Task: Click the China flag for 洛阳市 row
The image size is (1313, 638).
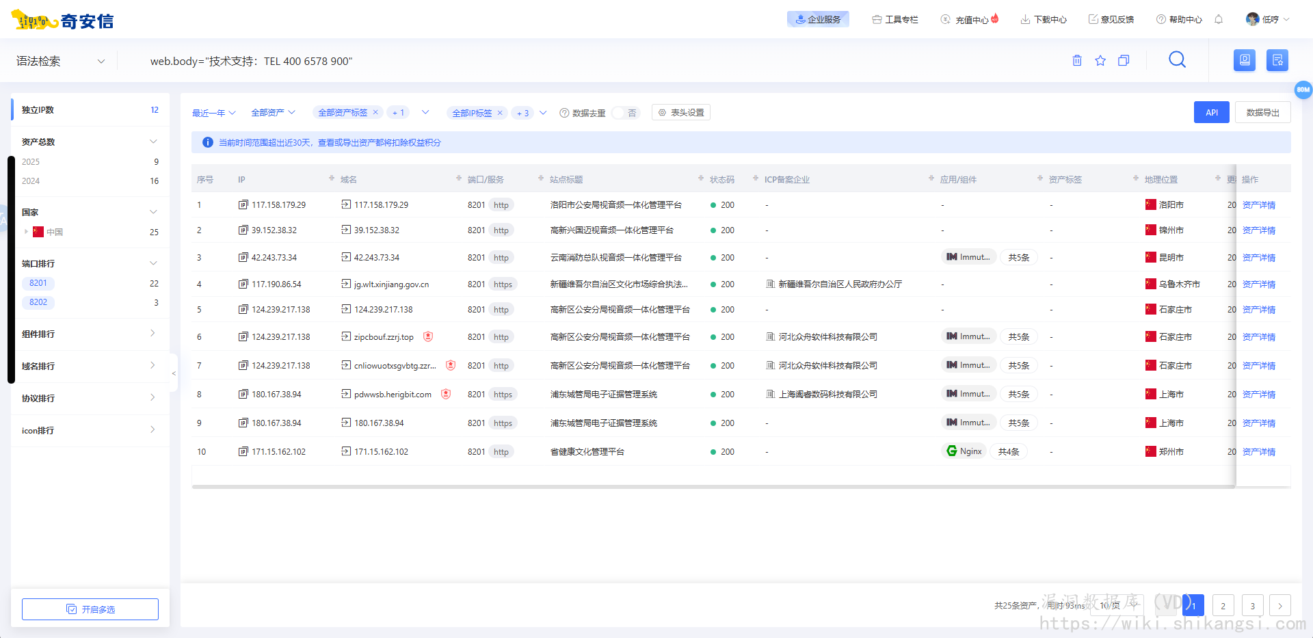Action: coord(1151,204)
